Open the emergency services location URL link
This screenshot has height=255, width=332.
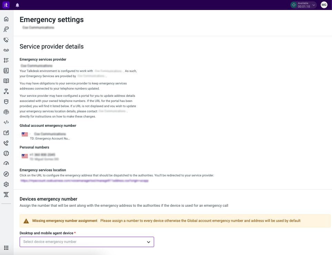tap(84, 181)
